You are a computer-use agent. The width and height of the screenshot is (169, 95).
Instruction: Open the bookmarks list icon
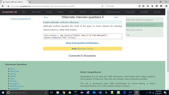[x=143, y=6]
